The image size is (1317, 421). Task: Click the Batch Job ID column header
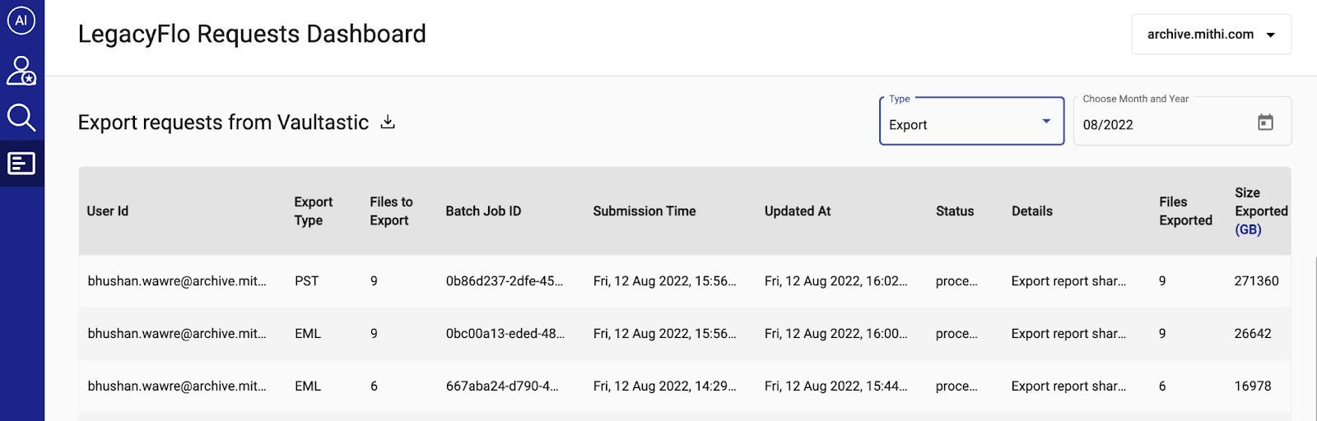(483, 211)
